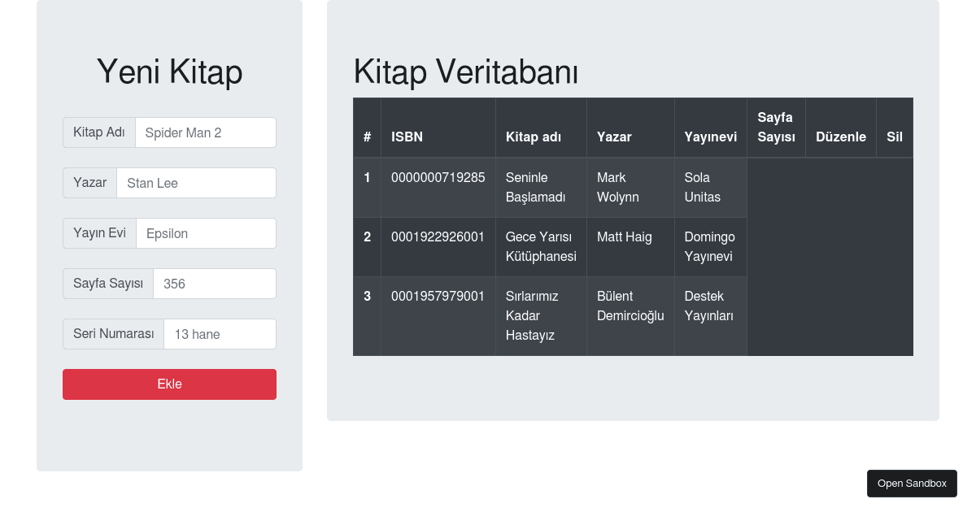Screen dimensions: 976x512
Task: Select the Matt Haig author cell
Action: (x=624, y=237)
